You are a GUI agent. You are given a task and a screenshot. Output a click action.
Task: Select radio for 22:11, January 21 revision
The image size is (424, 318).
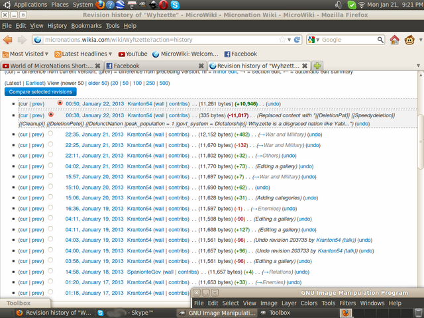coord(50,154)
